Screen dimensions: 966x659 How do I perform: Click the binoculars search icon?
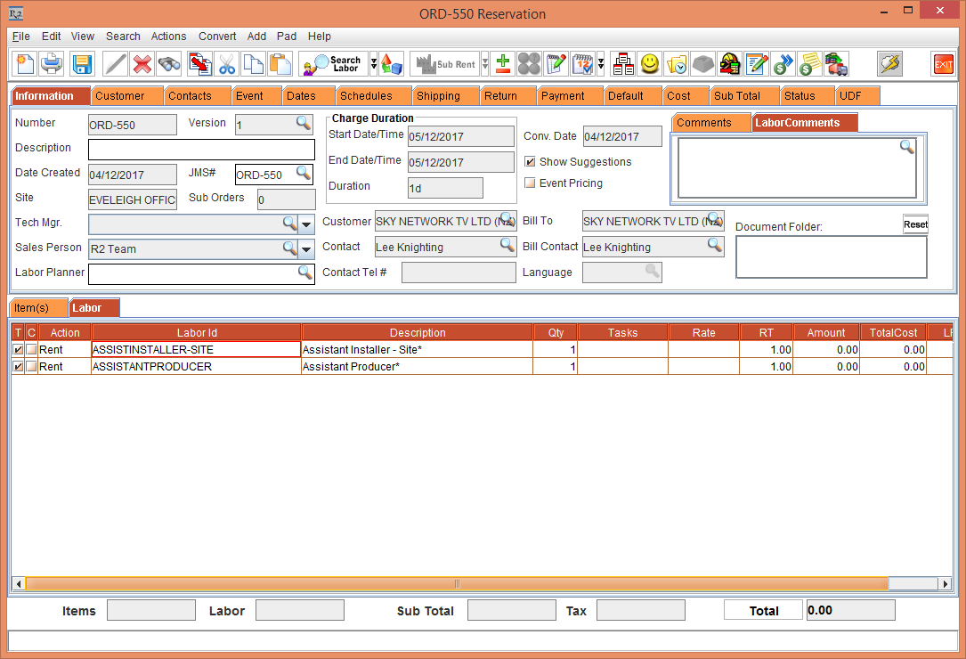[169, 63]
